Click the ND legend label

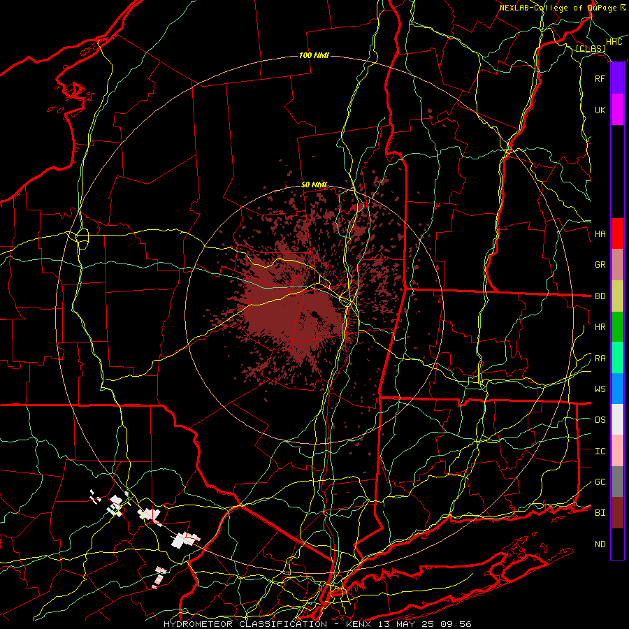tap(600, 544)
